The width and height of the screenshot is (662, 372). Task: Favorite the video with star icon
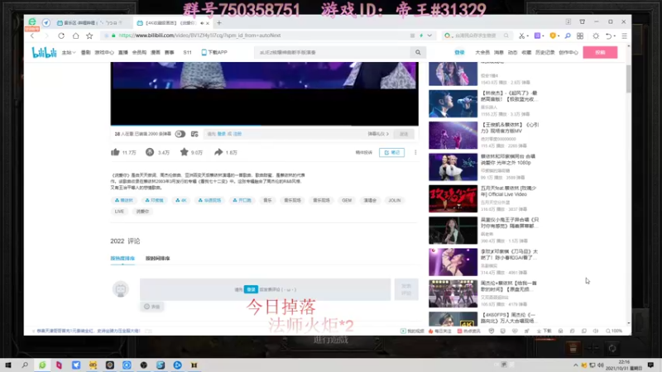click(x=184, y=152)
